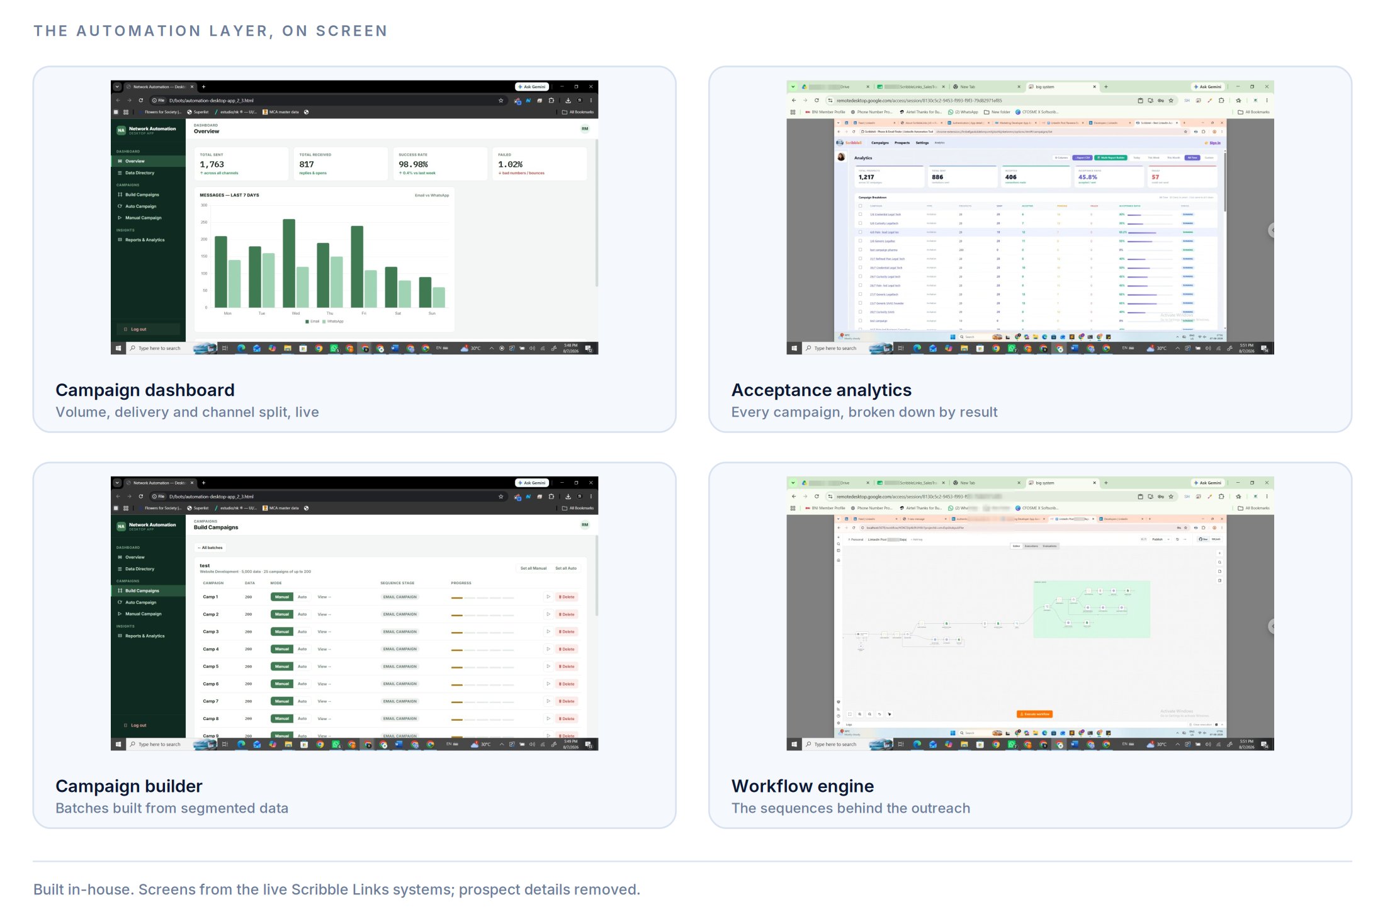Open Windows Start in Workflow engine taskbar
1385x914 pixels.
[794, 744]
